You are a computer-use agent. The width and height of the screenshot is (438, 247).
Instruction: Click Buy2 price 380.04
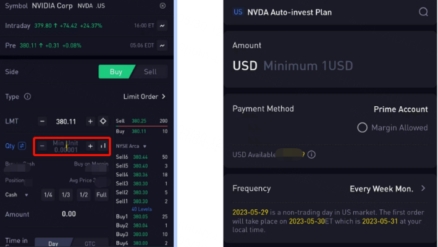coord(140,225)
